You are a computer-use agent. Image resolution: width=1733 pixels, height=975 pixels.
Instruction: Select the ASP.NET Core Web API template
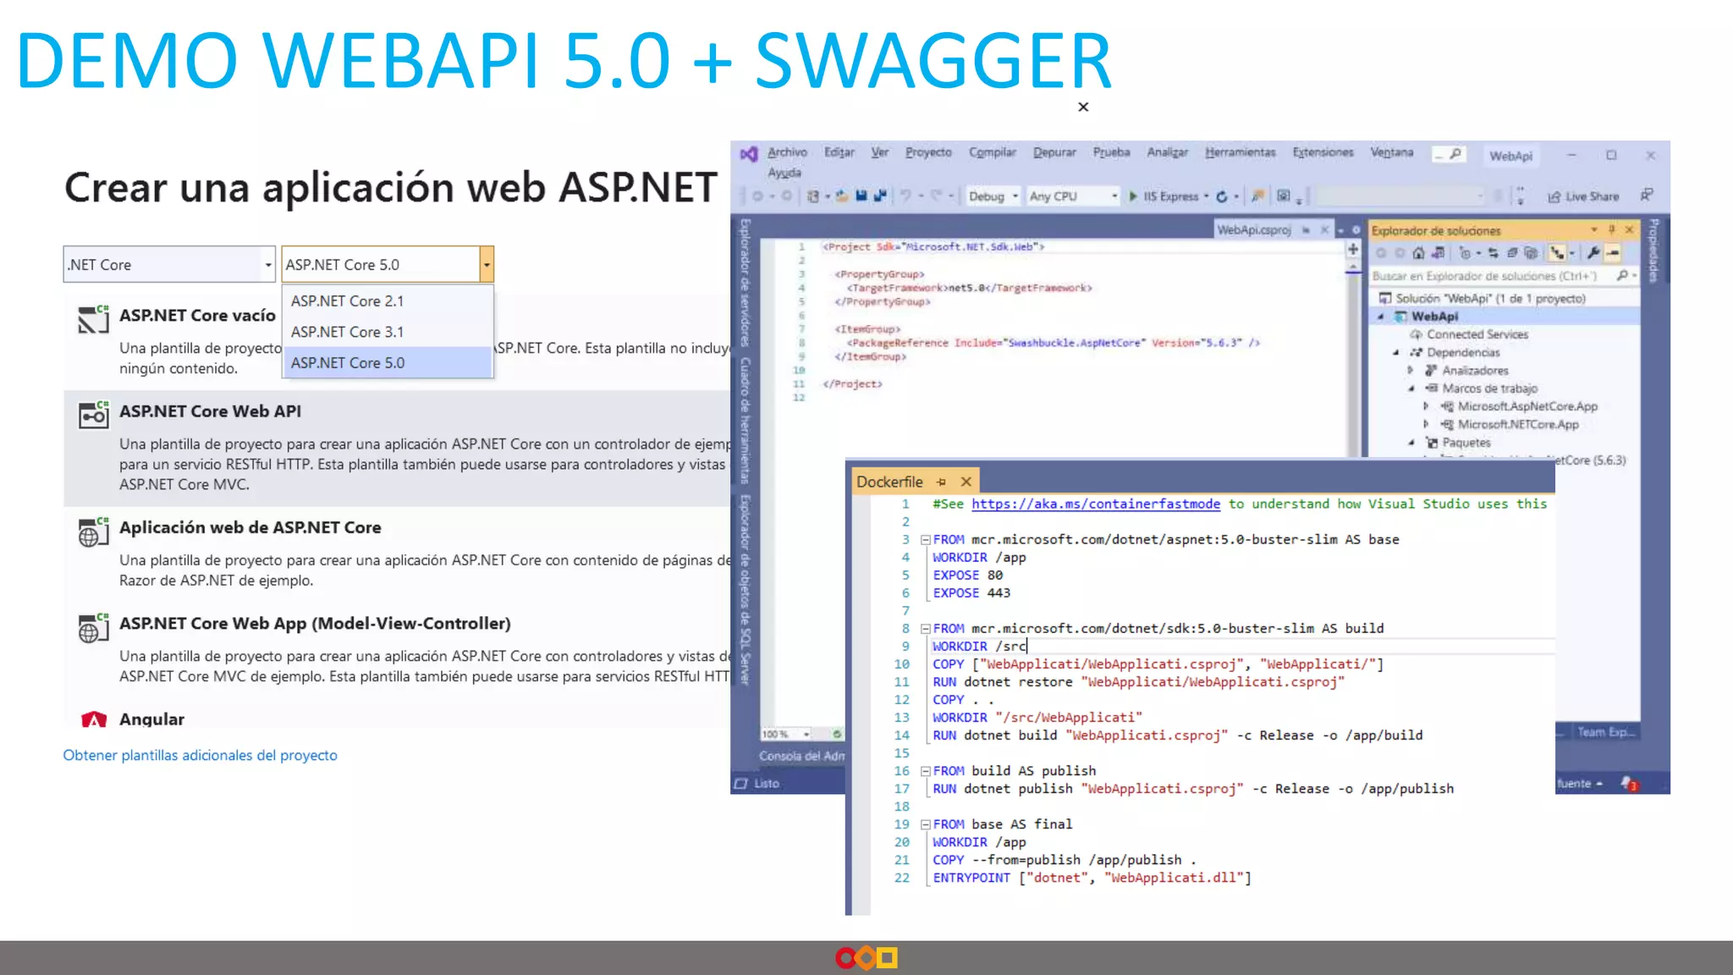click(x=397, y=447)
